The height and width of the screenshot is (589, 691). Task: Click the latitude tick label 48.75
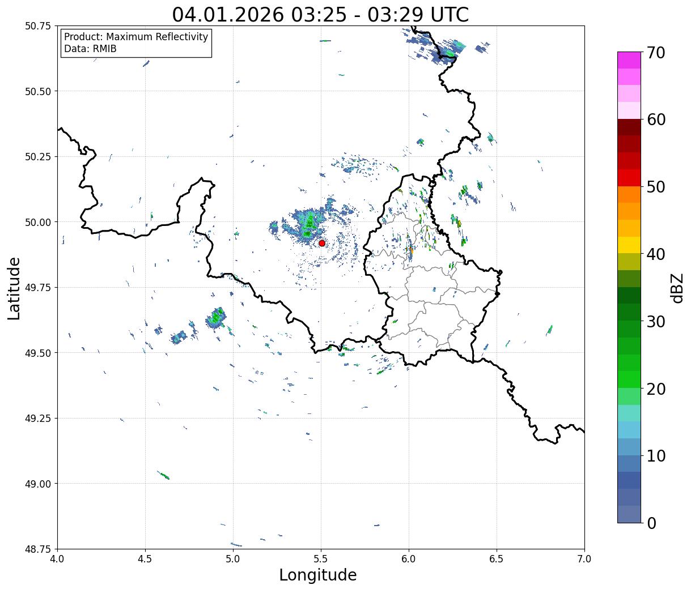37,549
